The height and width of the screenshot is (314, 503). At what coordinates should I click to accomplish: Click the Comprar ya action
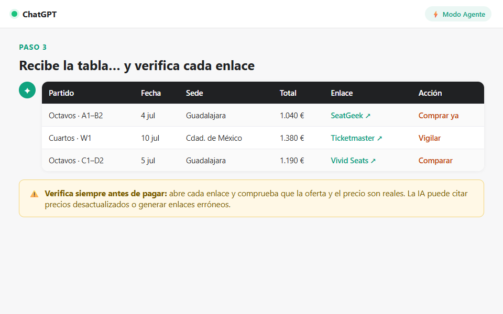[438, 116]
